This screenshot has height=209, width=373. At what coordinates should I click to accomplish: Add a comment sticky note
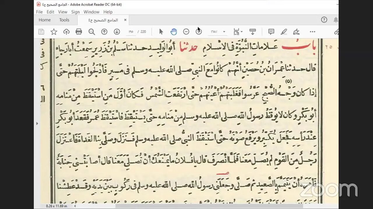271,32
